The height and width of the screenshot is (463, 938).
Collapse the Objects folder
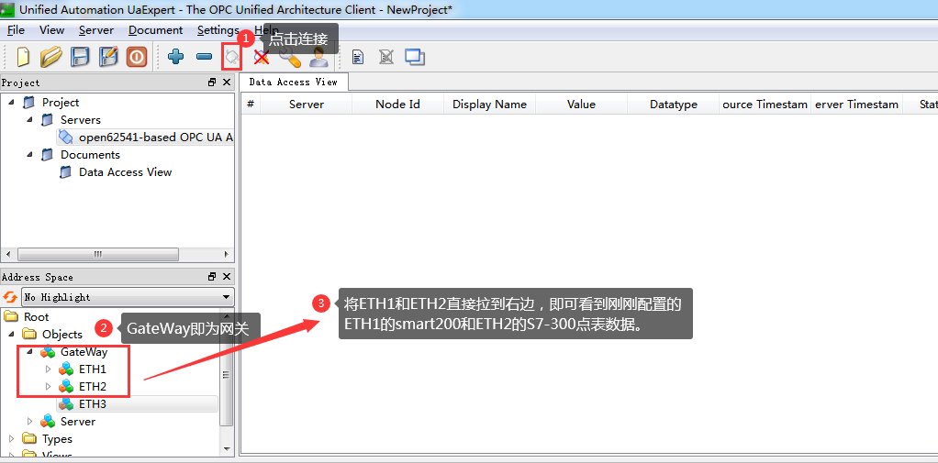[x=11, y=334]
